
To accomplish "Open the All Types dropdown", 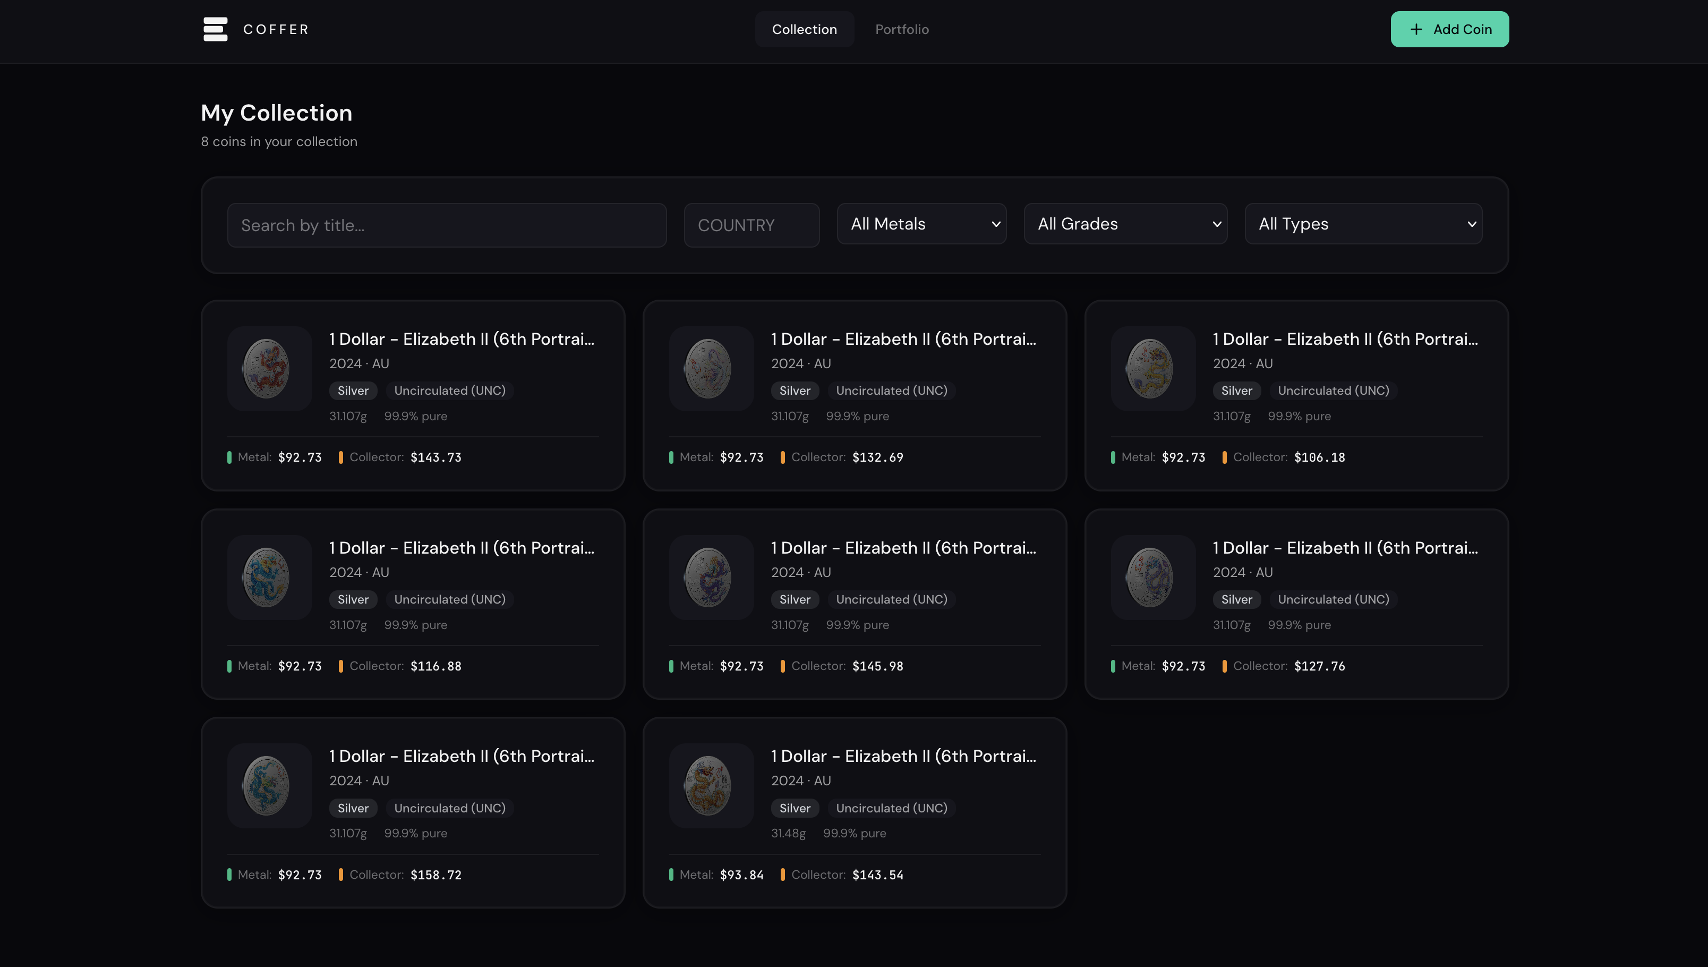I will [x=1363, y=224].
